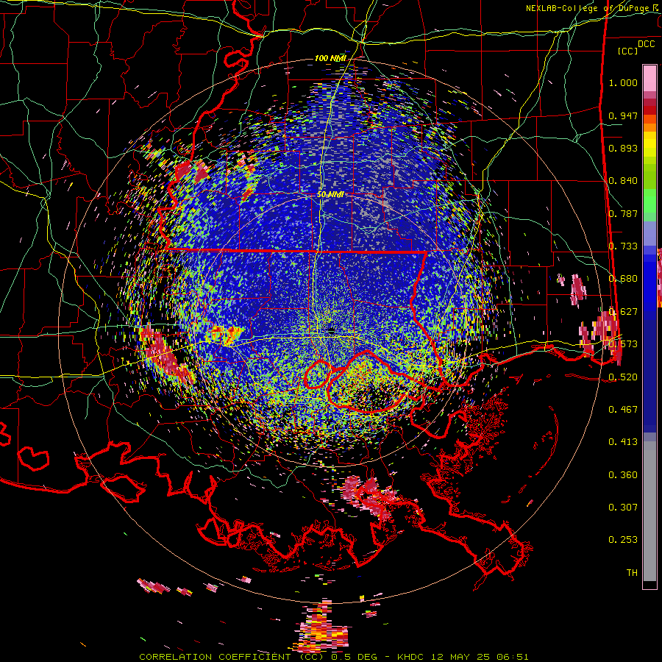
Task: Select the 0.360 legend value
Action: pyautogui.click(x=623, y=474)
